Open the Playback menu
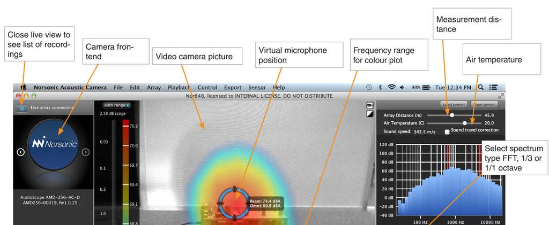This screenshot has height=225, width=549. pos(179,88)
